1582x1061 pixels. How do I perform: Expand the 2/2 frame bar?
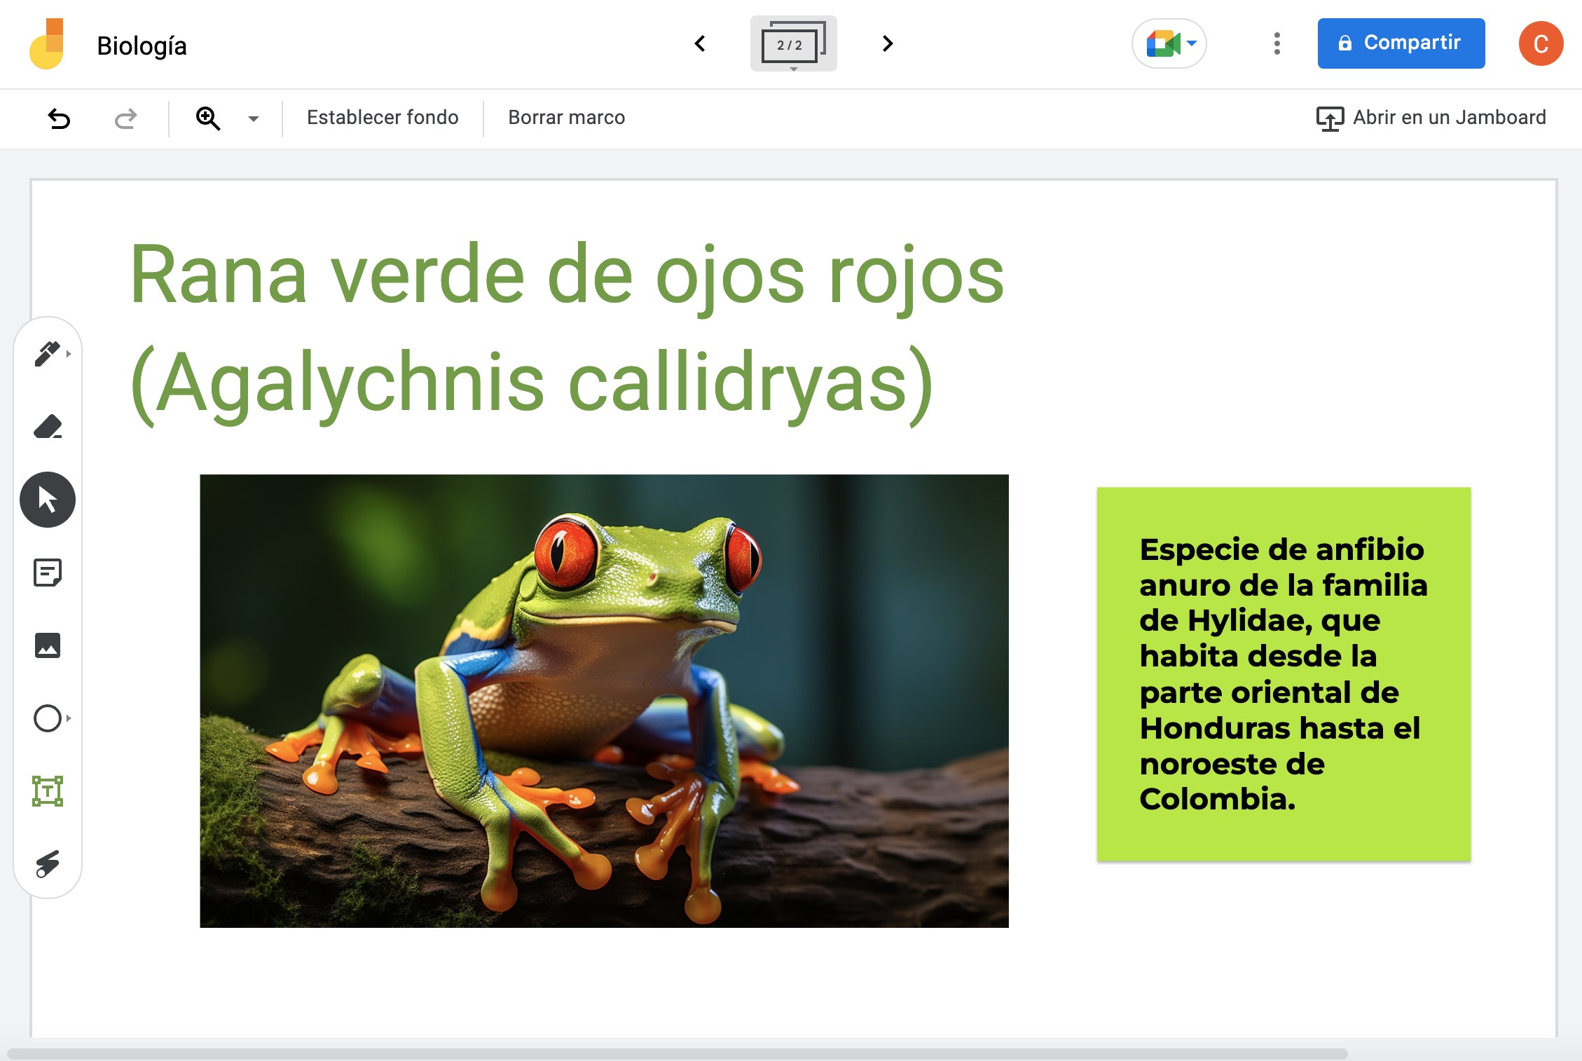(x=793, y=43)
